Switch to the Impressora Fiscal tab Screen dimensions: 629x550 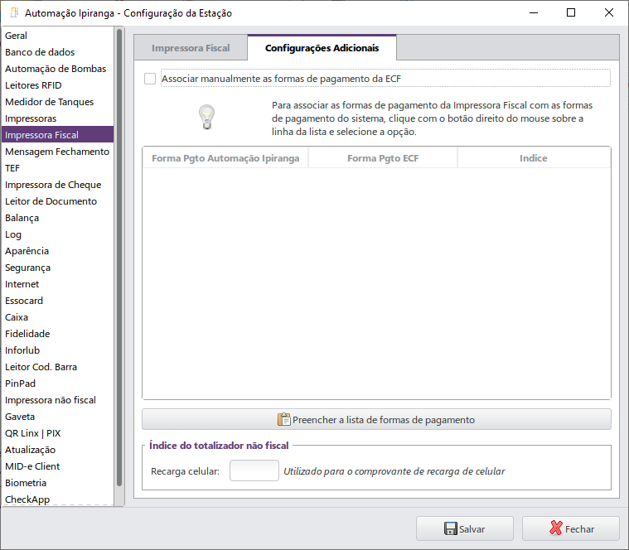coord(191,48)
